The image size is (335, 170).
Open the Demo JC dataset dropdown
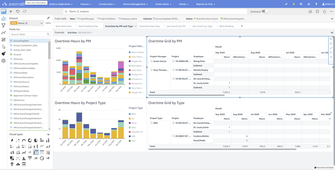tap(26, 23)
